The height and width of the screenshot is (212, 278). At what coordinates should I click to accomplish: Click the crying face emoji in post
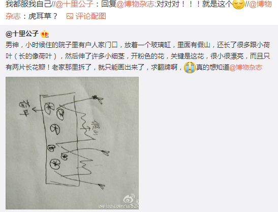click(x=190, y=68)
